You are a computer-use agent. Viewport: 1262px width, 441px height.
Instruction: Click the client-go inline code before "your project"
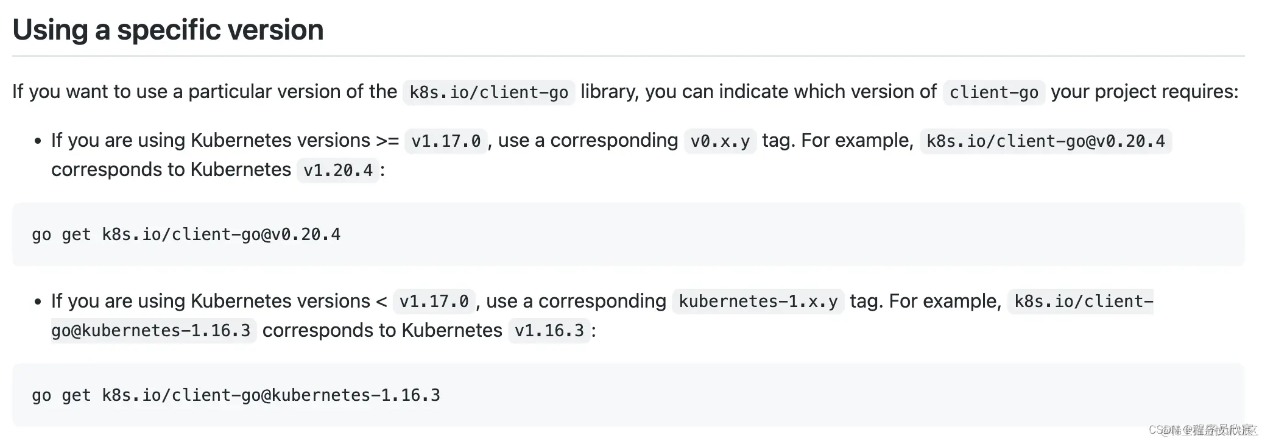coord(993,92)
